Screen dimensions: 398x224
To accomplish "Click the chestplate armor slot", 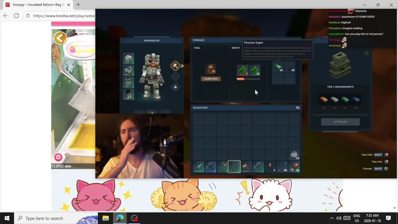I will pos(128,70).
